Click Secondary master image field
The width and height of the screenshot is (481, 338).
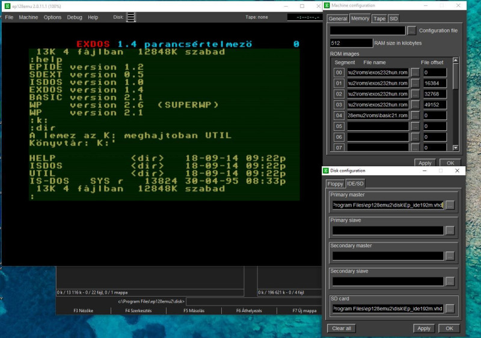[x=388, y=256]
